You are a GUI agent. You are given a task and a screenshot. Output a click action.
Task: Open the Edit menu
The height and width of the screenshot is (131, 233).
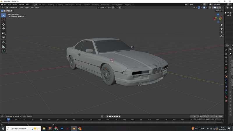coord(10,4)
